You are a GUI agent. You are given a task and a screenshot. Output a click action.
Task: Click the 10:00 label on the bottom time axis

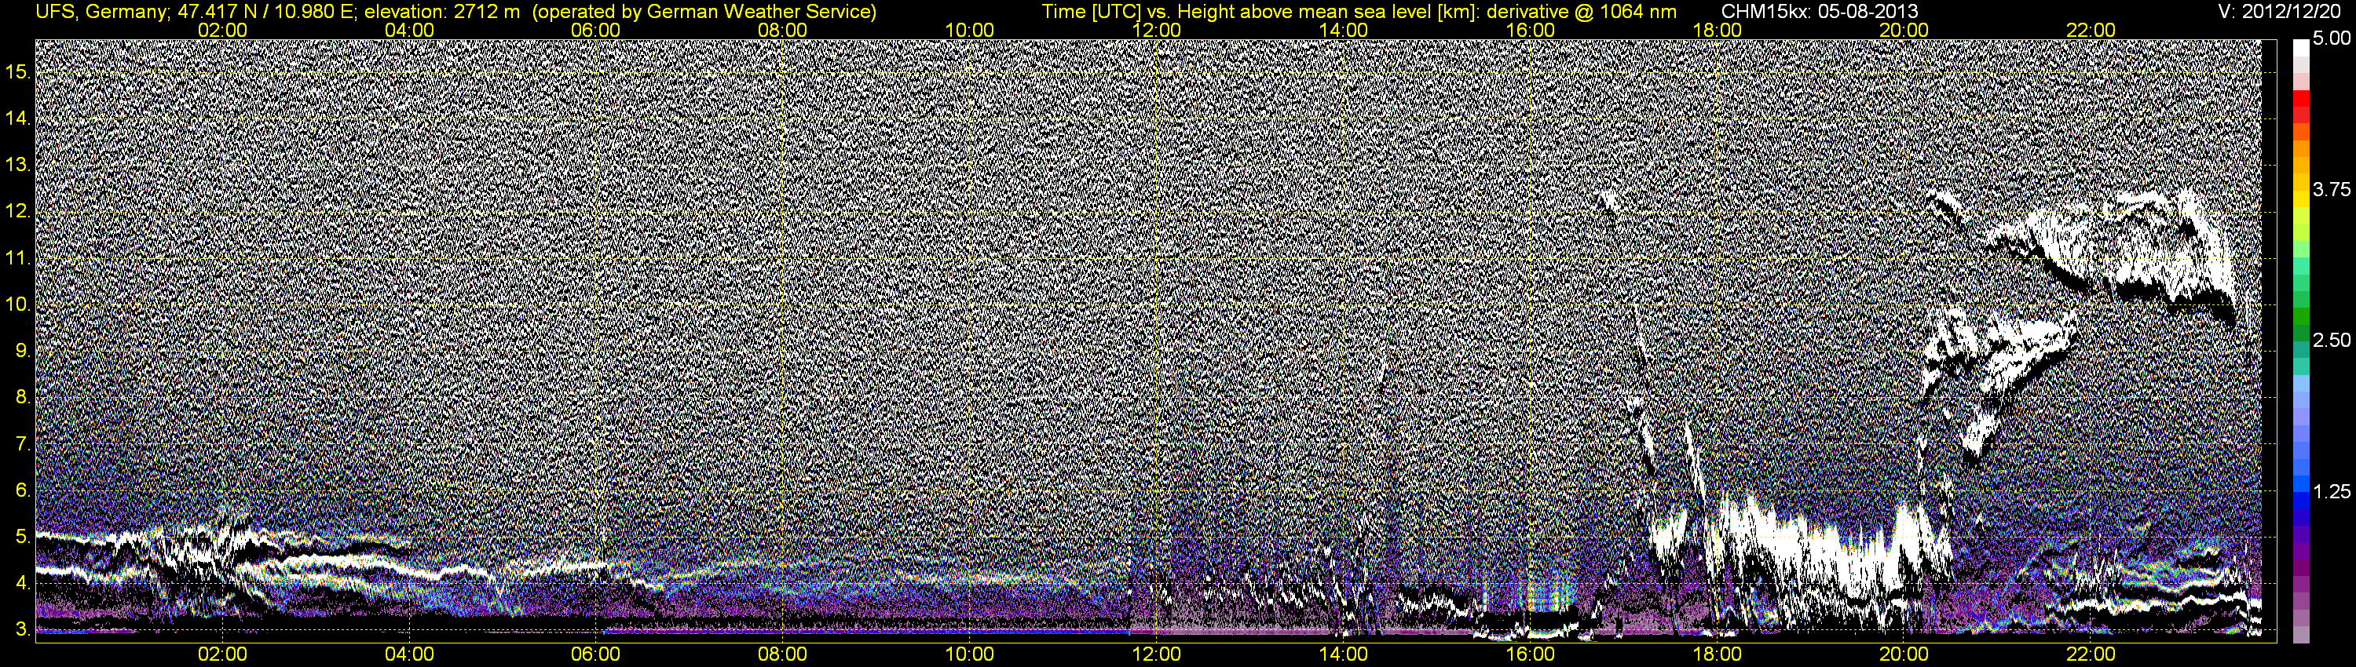click(x=969, y=654)
